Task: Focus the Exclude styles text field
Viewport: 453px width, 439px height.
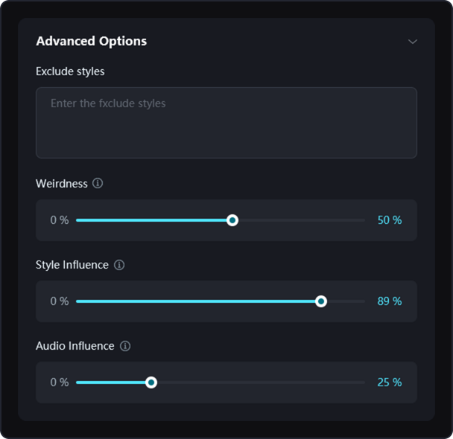Action: pyautogui.click(x=226, y=123)
